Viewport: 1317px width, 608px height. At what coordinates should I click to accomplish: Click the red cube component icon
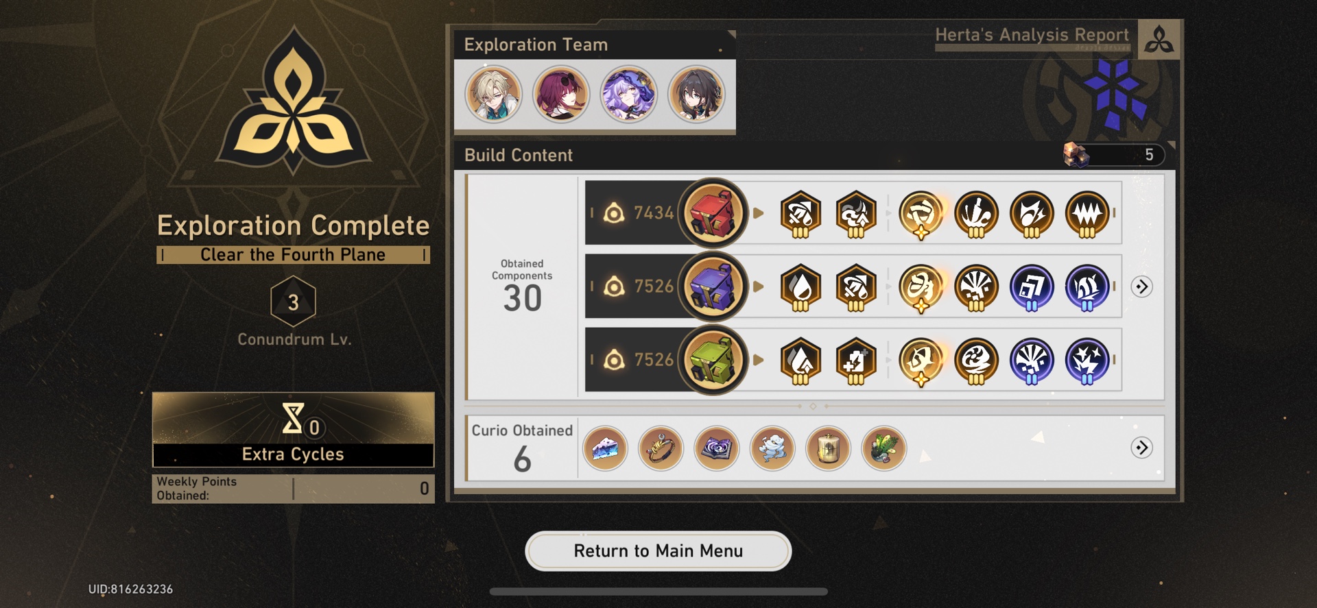pos(713,213)
